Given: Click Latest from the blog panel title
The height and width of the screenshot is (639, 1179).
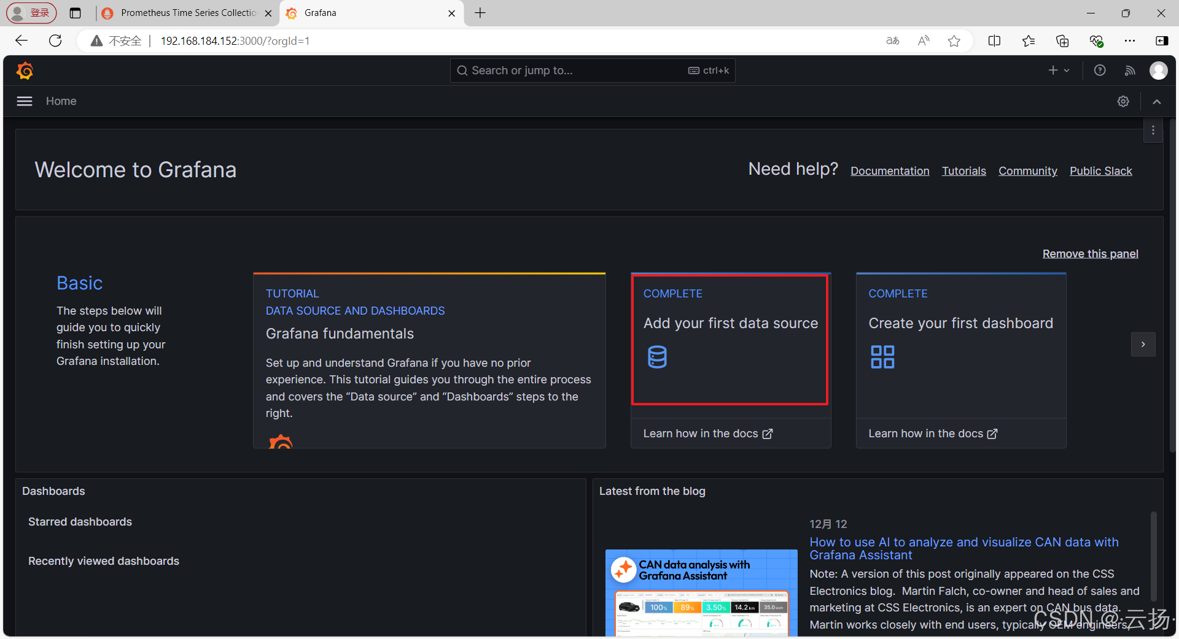Looking at the screenshot, I should point(652,491).
